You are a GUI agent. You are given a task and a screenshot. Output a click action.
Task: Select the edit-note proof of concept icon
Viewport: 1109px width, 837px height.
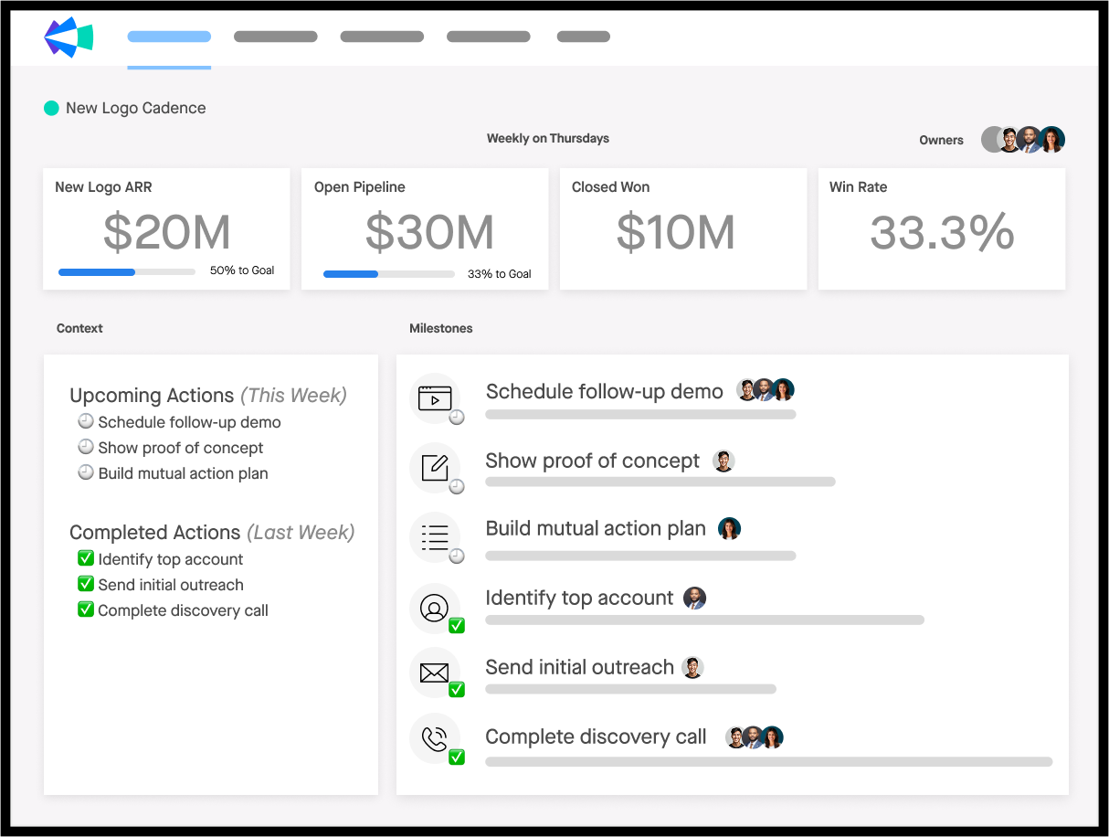click(435, 468)
